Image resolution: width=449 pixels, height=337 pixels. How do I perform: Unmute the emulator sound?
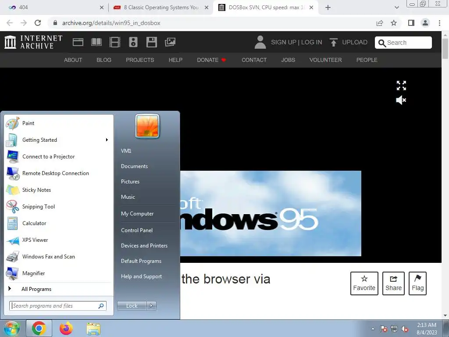[x=401, y=100]
